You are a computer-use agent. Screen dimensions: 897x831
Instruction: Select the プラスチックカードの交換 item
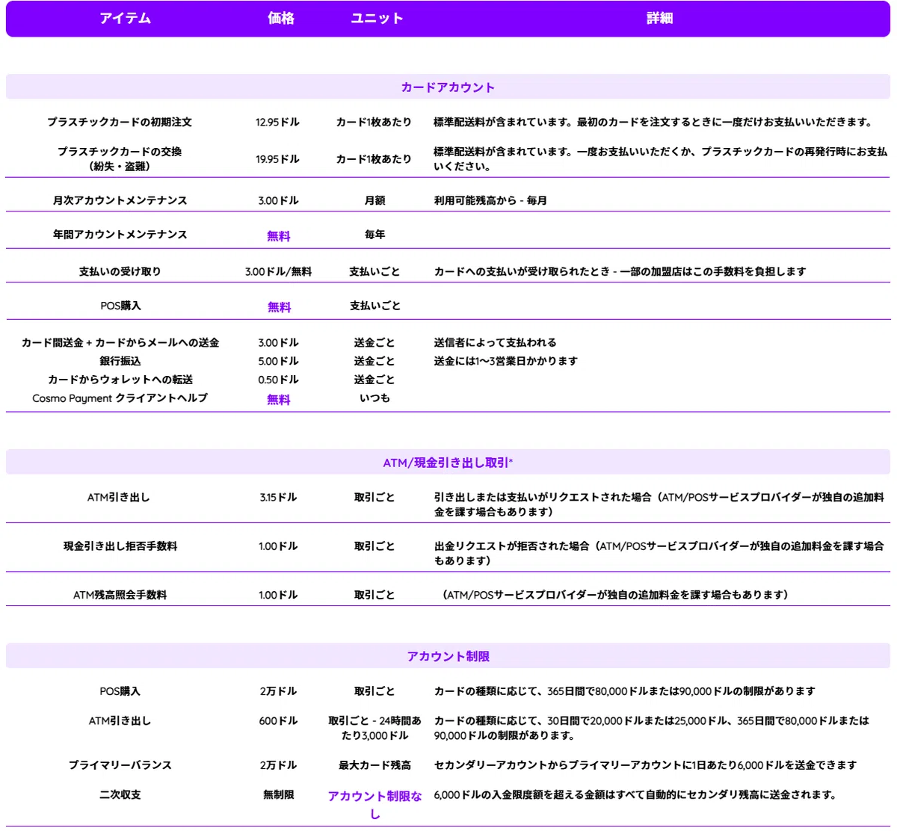click(x=120, y=152)
